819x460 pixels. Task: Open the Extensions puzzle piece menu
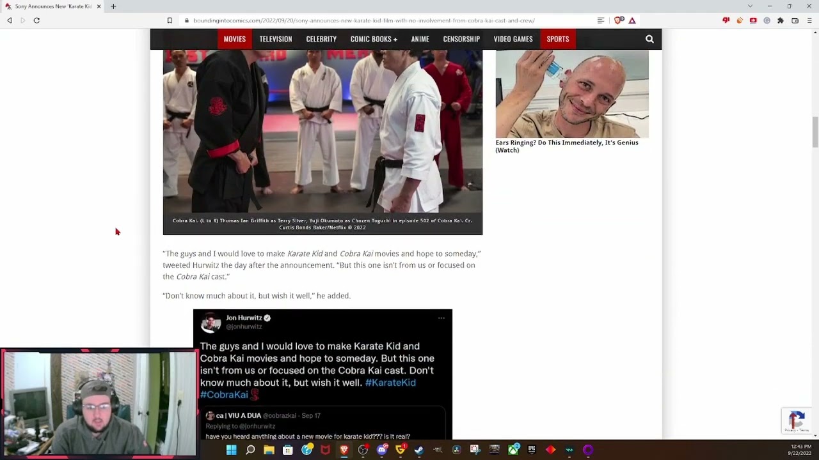click(x=781, y=20)
